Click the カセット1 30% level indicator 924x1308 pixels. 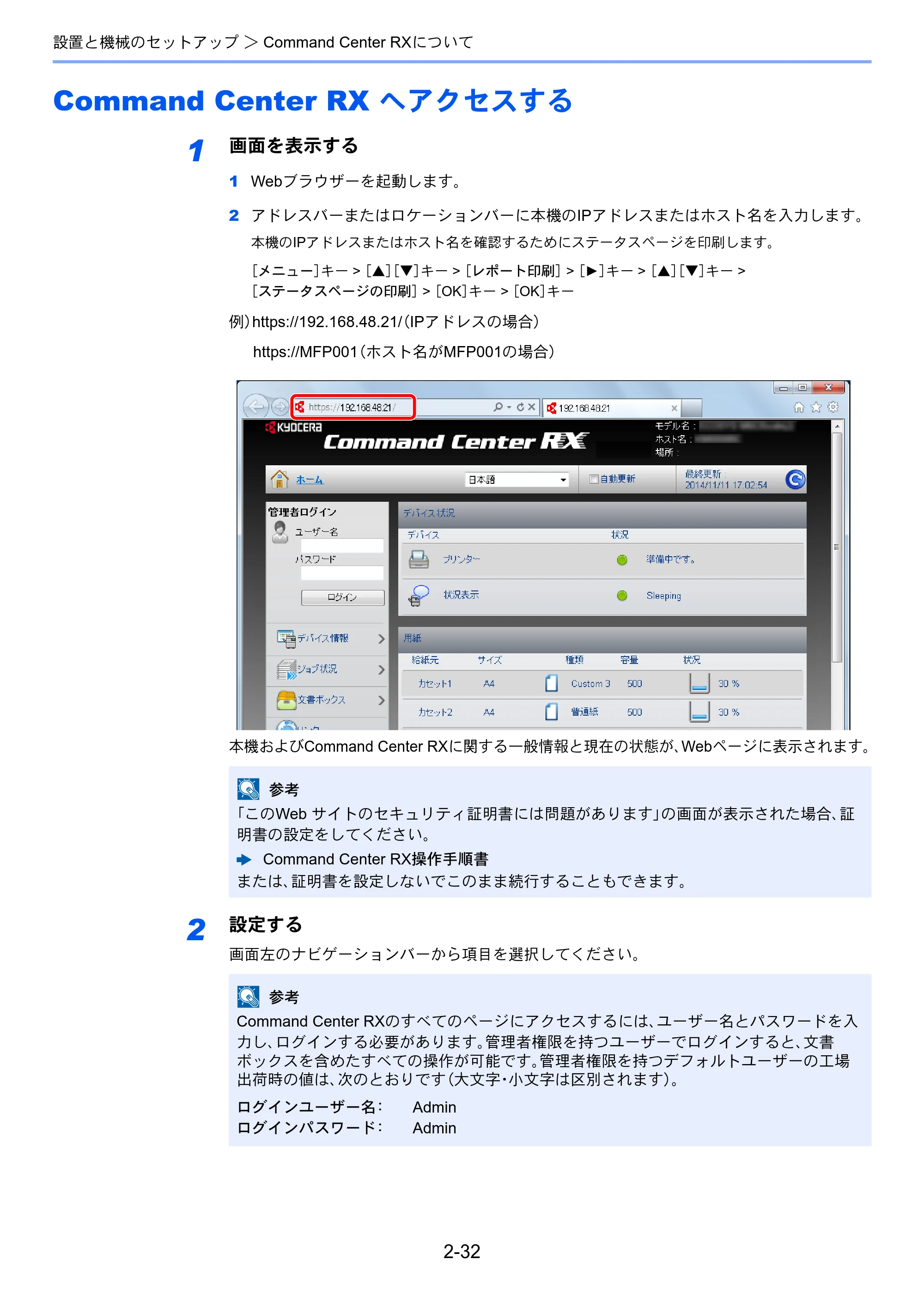(x=699, y=683)
